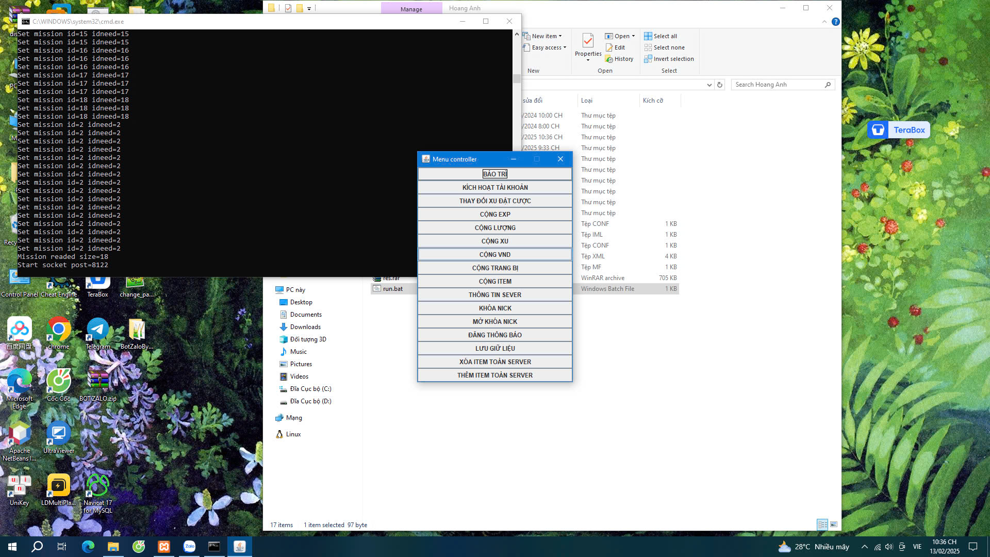Viewport: 990px width, 557px height.
Task: Click KÍCH HOẠT TÀI KHOẢN button
Action: click(494, 187)
